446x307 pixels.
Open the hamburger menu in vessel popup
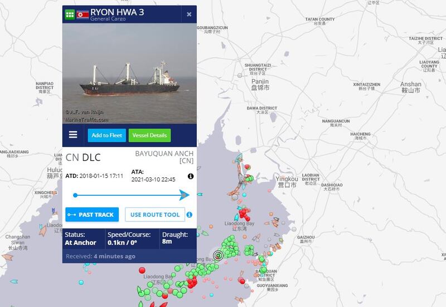click(73, 135)
